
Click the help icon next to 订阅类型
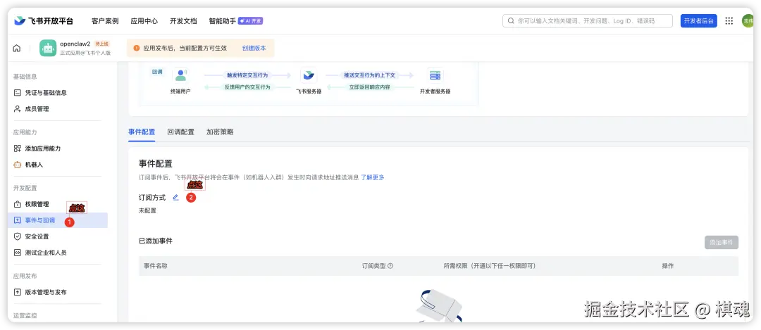click(x=390, y=266)
